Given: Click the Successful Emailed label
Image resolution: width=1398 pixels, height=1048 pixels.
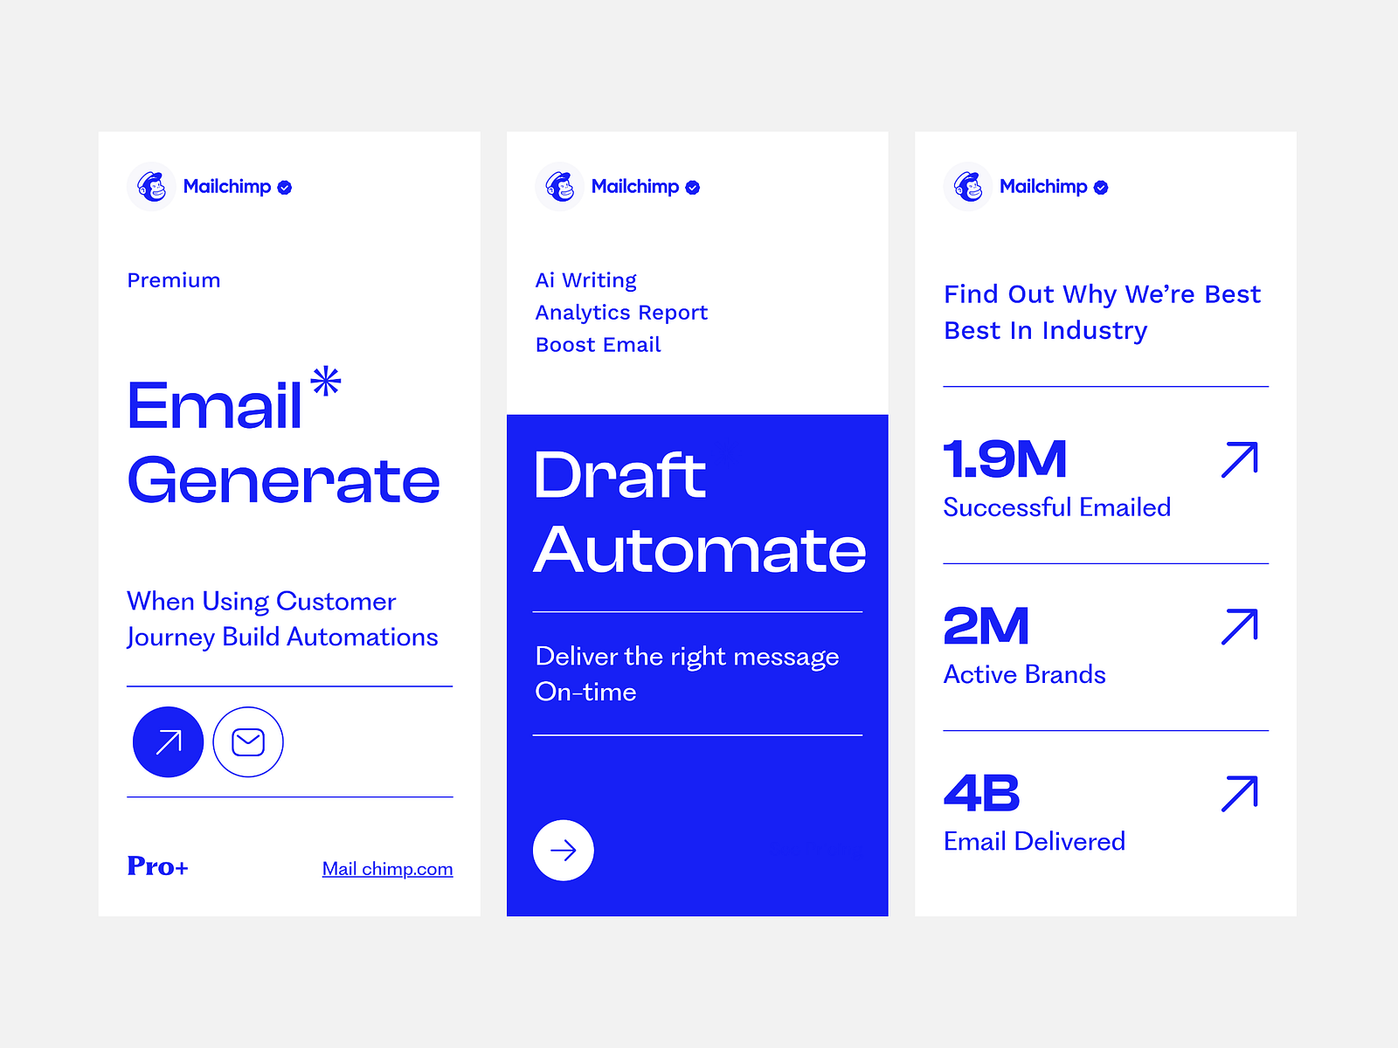Looking at the screenshot, I should pyautogui.click(x=1057, y=507).
